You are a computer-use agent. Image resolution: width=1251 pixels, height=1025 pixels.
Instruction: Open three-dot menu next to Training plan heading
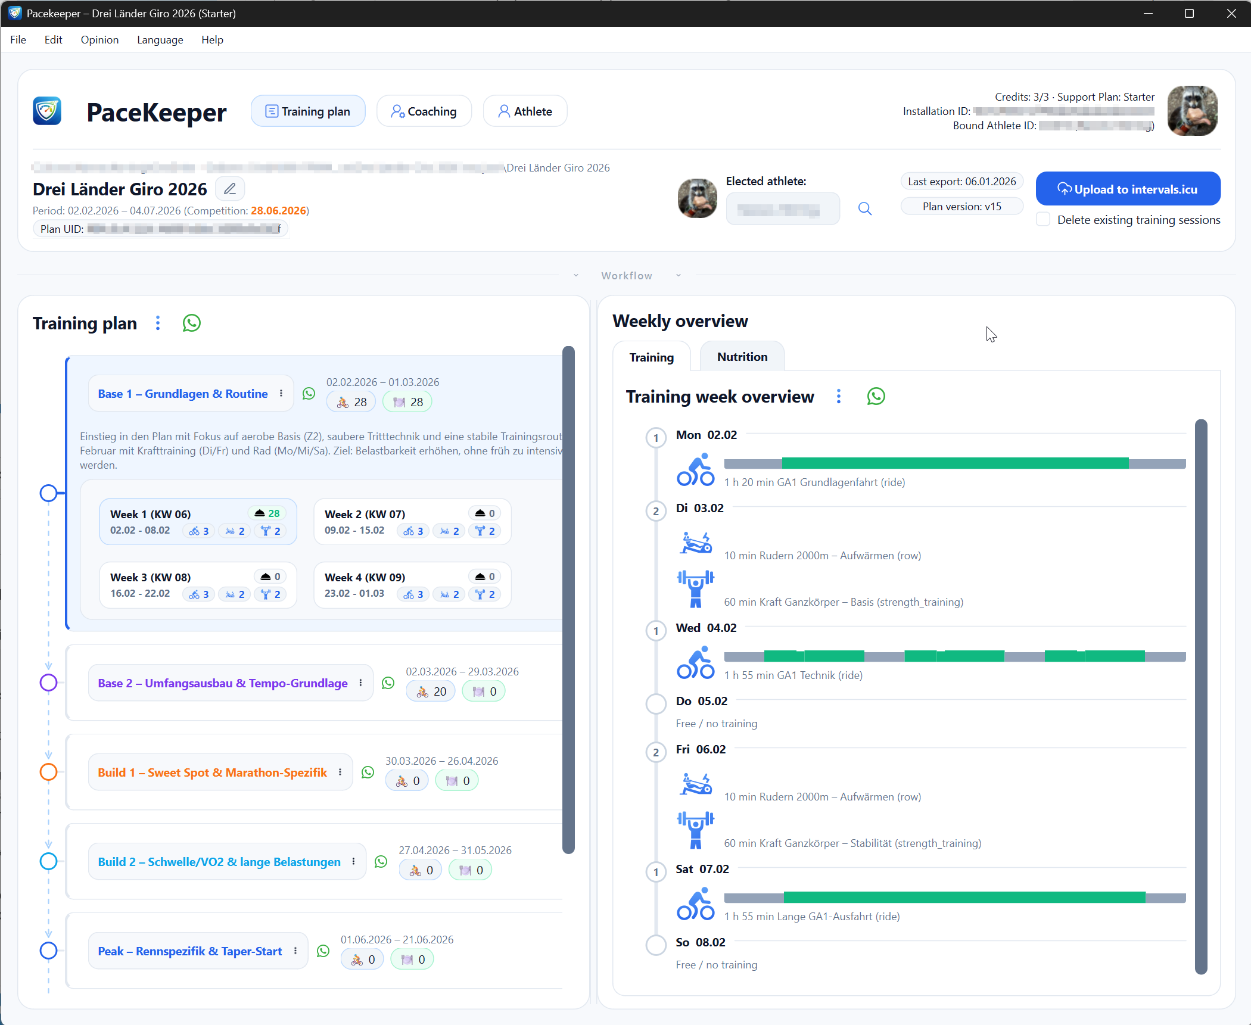point(158,323)
